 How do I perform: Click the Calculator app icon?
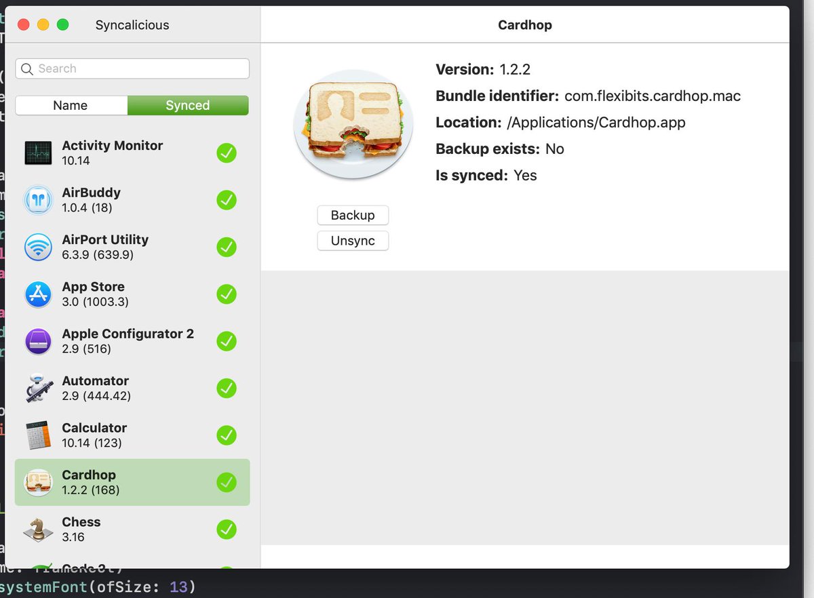click(x=38, y=435)
